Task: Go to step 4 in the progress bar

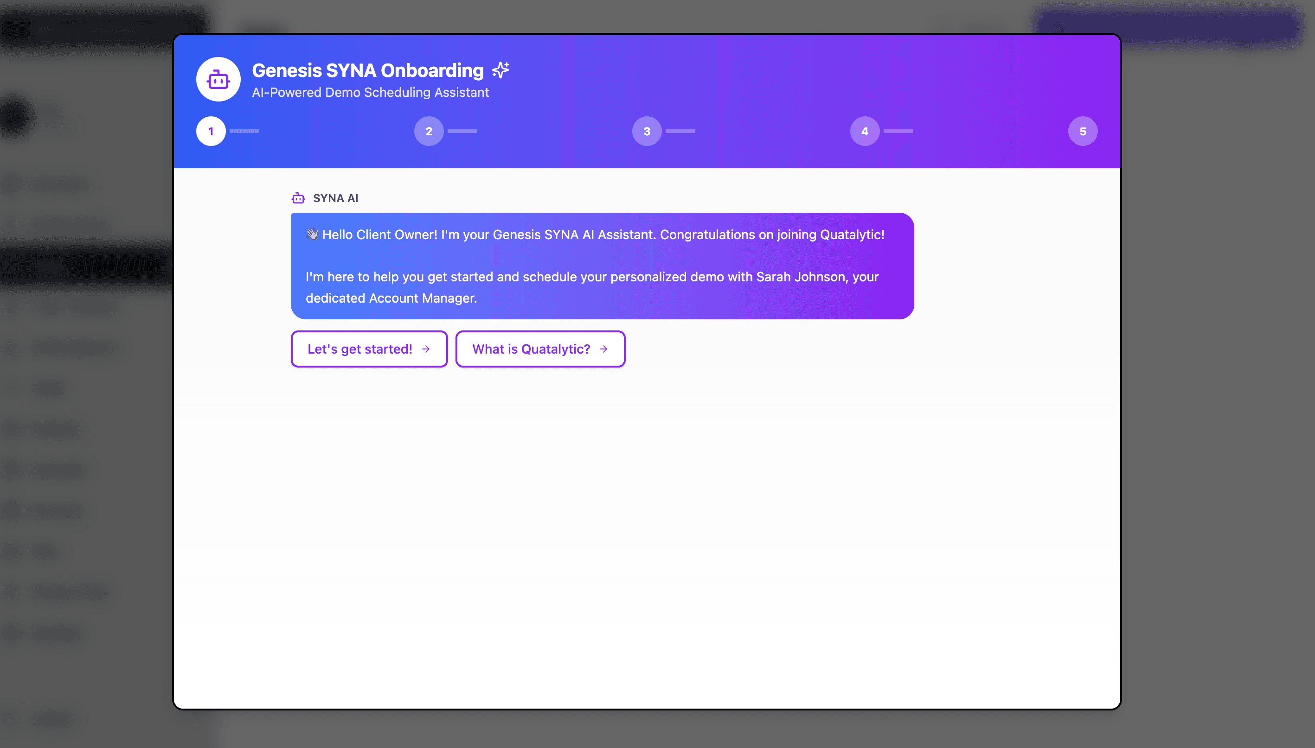Action: point(865,132)
